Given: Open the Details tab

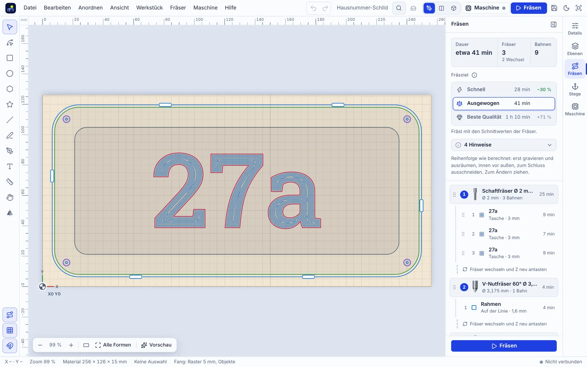Looking at the screenshot, I should coord(575,29).
